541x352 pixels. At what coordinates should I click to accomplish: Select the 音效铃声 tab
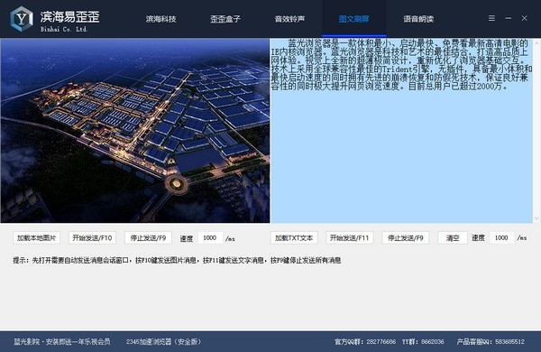pyautogui.click(x=289, y=19)
